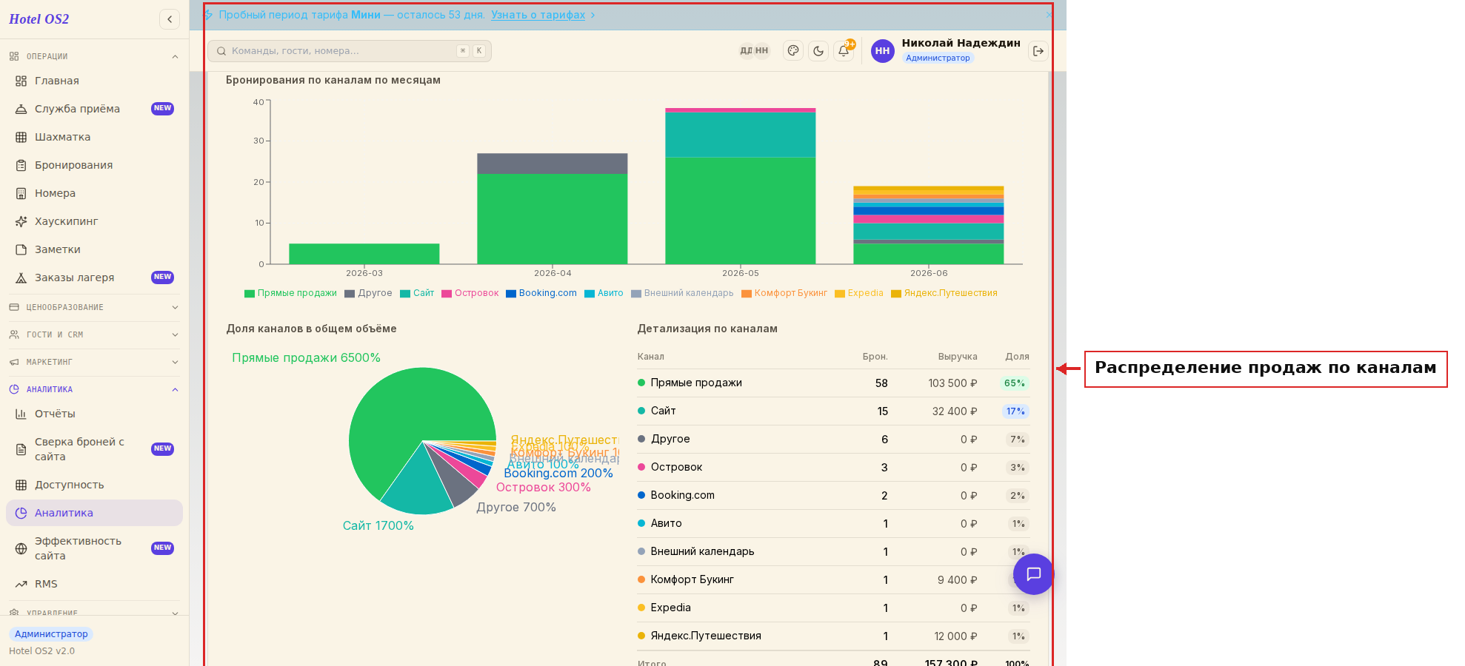
Task: Collapse the sidebar with the chevron button
Action: [170, 19]
